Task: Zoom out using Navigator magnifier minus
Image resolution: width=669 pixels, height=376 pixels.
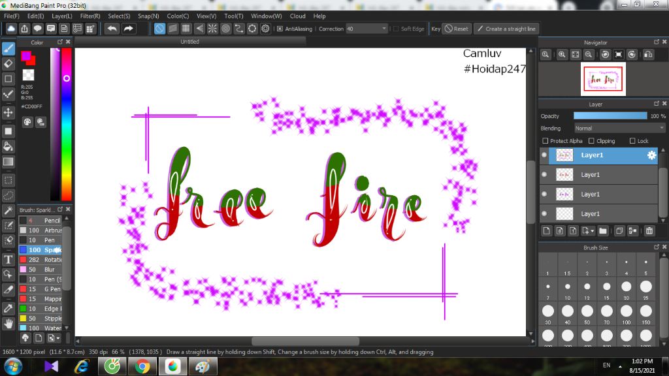Action: point(589,55)
